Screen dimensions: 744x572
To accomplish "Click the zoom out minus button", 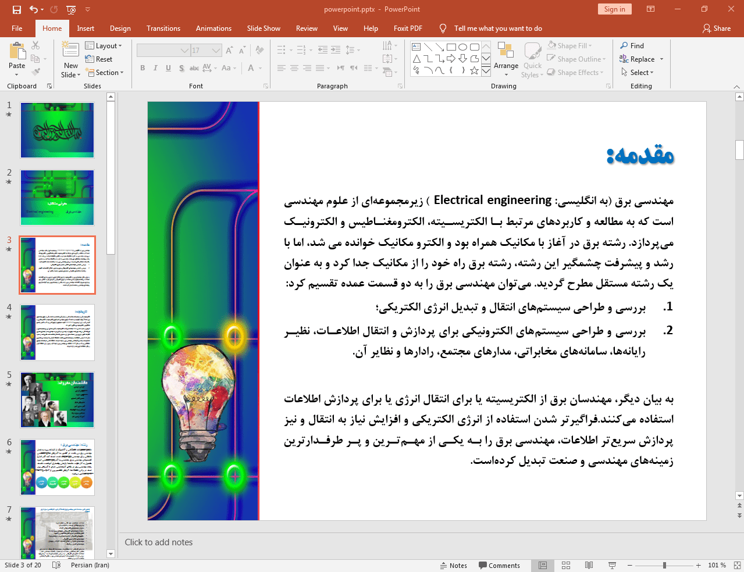I will click(630, 566).
